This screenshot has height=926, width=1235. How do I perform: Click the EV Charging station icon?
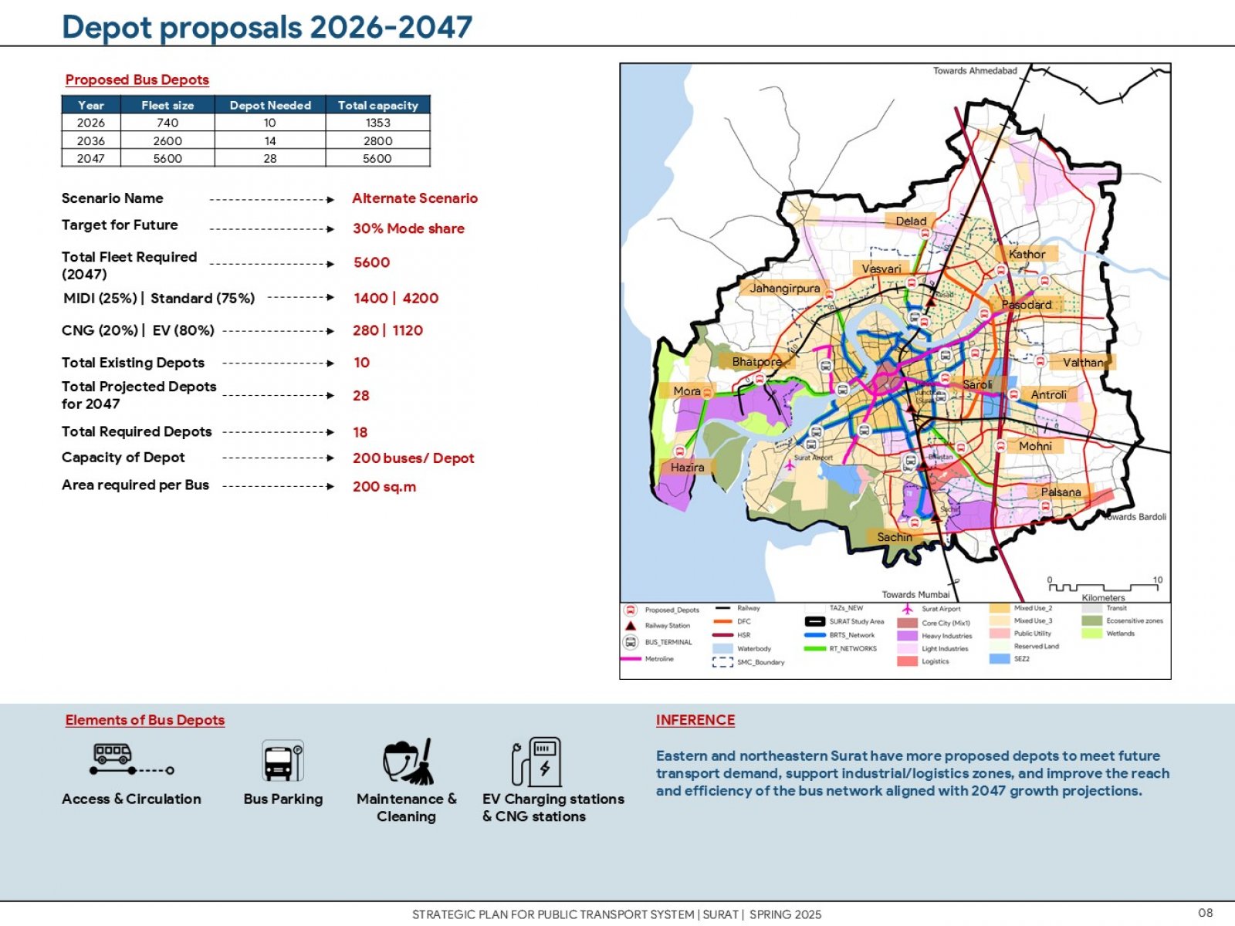pyautogui.click(x=536, y=762)
